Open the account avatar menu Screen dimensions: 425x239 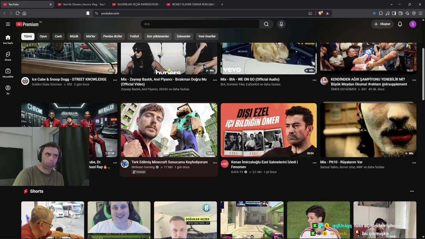click(413, 24)
